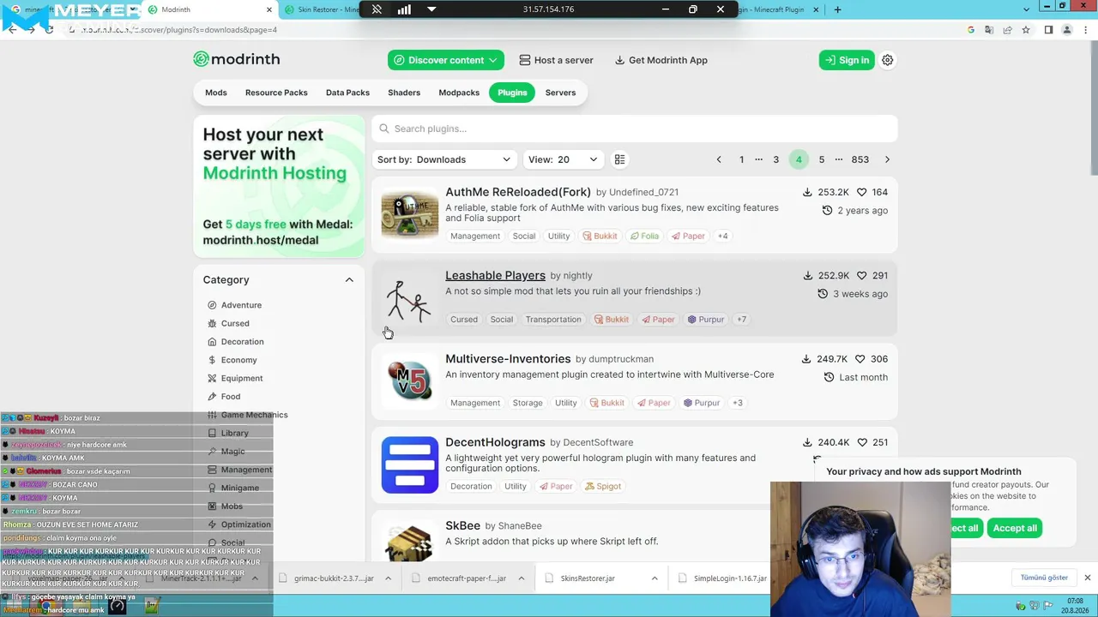This screenshot has width=1098, height=617.
Task: Visit author Undefined_0721's profile
Action: tap(643, 192)
